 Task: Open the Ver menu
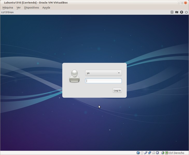coord(19,7)
